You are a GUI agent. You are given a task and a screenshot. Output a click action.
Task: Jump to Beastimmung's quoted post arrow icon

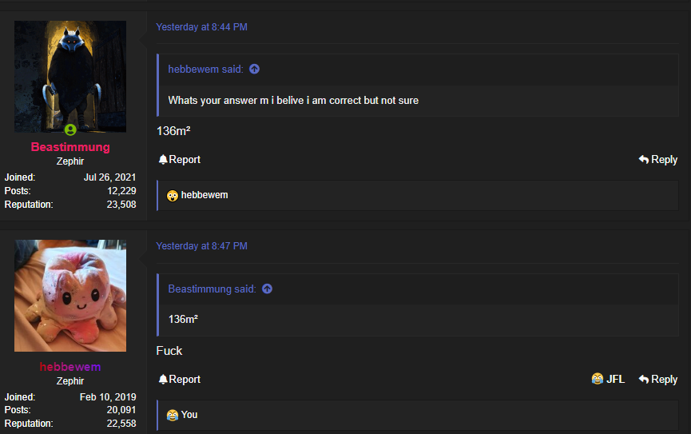tap(267, 289)
